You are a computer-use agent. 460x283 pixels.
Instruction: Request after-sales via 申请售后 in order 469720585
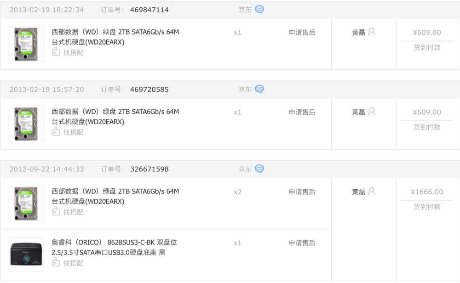[x=302, y=112]
